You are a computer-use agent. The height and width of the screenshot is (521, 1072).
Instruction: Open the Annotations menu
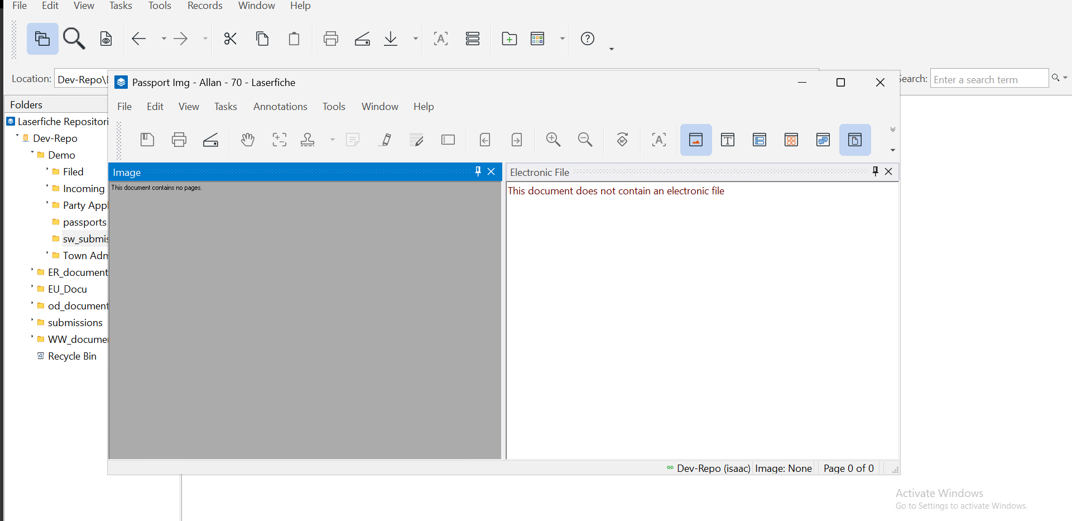(x=280, y=107)
